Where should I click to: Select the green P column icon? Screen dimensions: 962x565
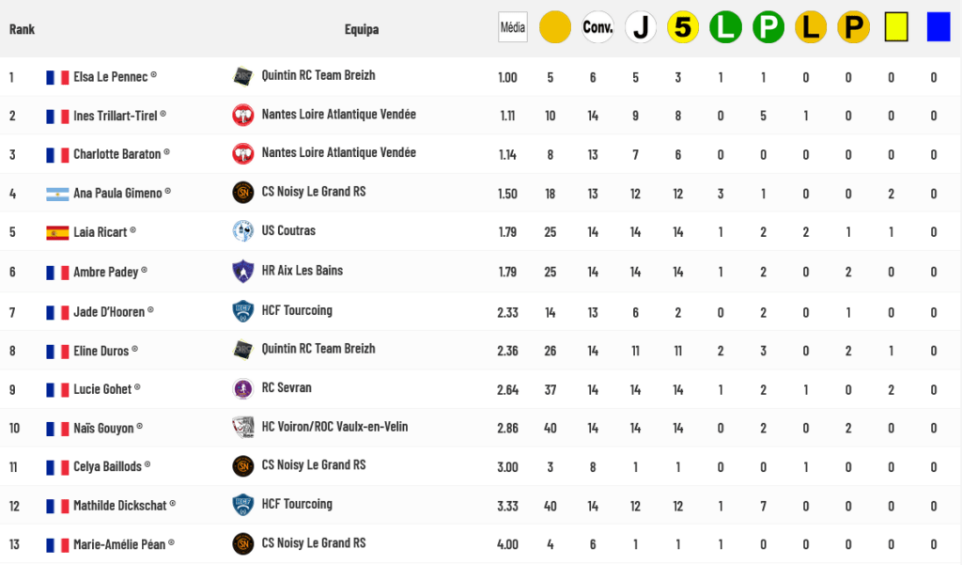(x=768, y=27)
